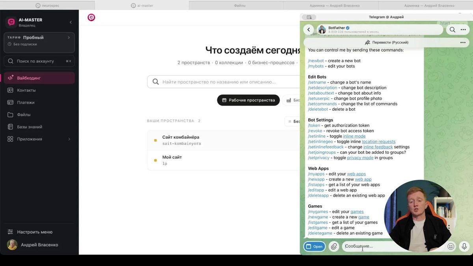Click the /token command link
The width and height of the screenshot is (473, 266).
[x=314, y=125]
